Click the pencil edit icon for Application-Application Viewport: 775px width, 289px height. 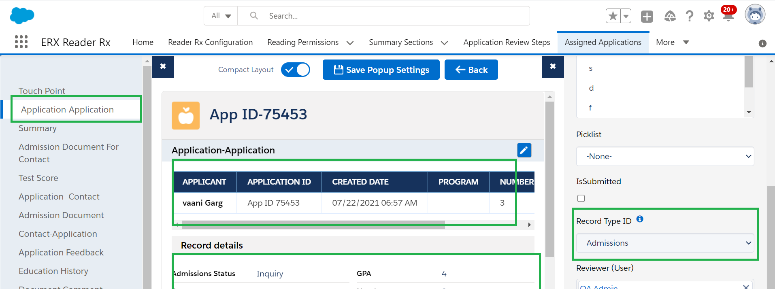524,150
